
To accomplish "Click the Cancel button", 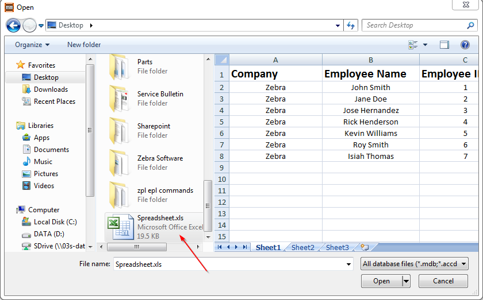I will pyautogui.click(x=443, y=281).
